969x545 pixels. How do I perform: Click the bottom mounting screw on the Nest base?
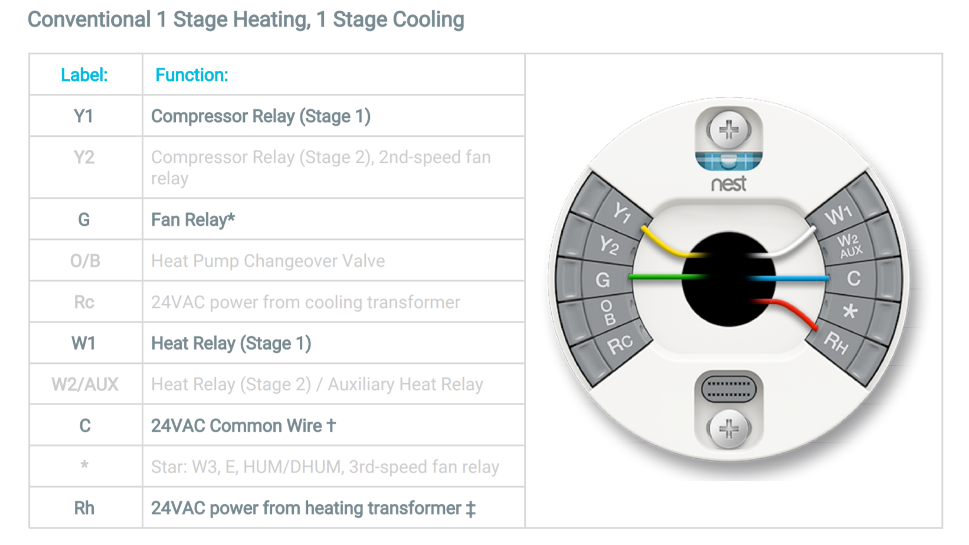(x=729, y=428)
